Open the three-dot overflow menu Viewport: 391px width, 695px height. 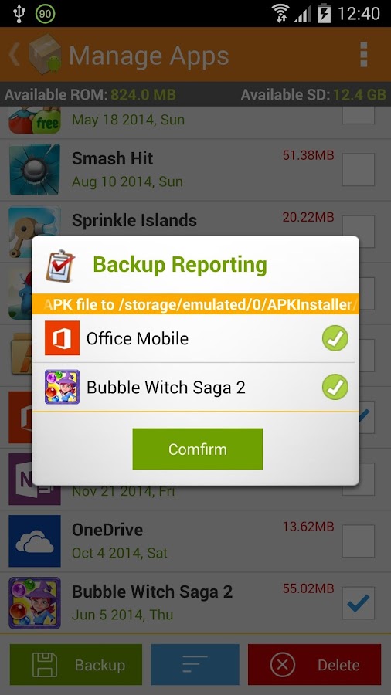[x=363, y=55]
